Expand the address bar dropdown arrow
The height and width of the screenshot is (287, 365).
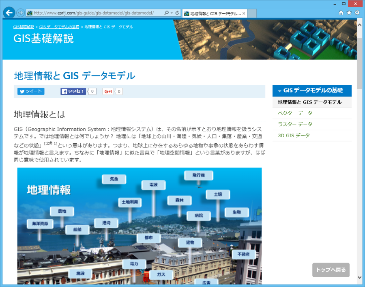[x=172, y=13]
